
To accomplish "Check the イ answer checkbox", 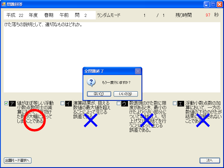I will pyautogui.click(x=63, y=103).
